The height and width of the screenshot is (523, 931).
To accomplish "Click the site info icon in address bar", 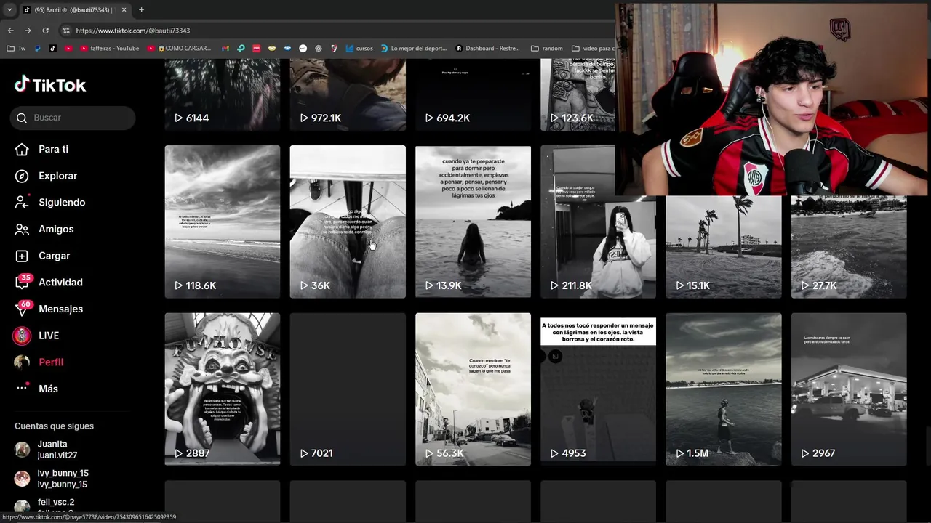I will 66,31.
